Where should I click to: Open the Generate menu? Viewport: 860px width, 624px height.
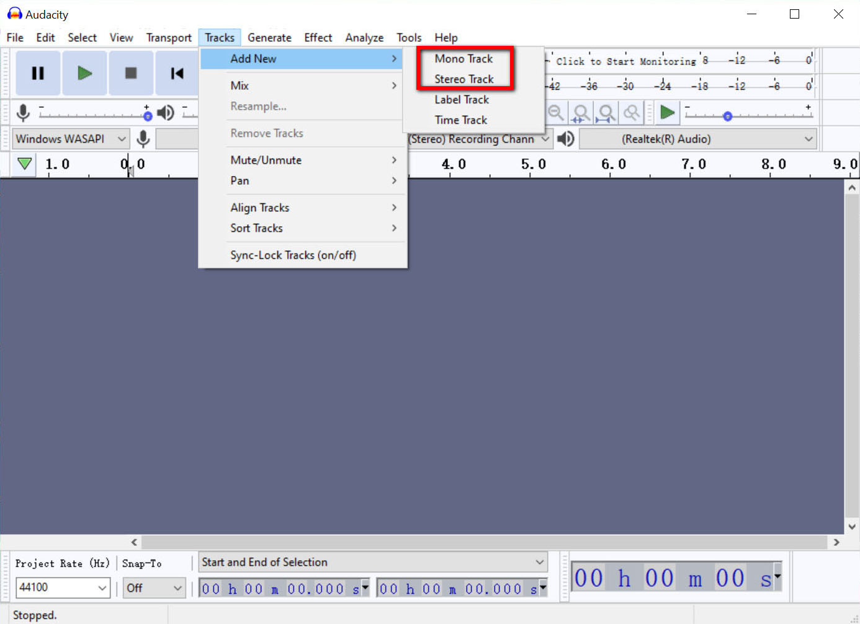tap(269, 38)
